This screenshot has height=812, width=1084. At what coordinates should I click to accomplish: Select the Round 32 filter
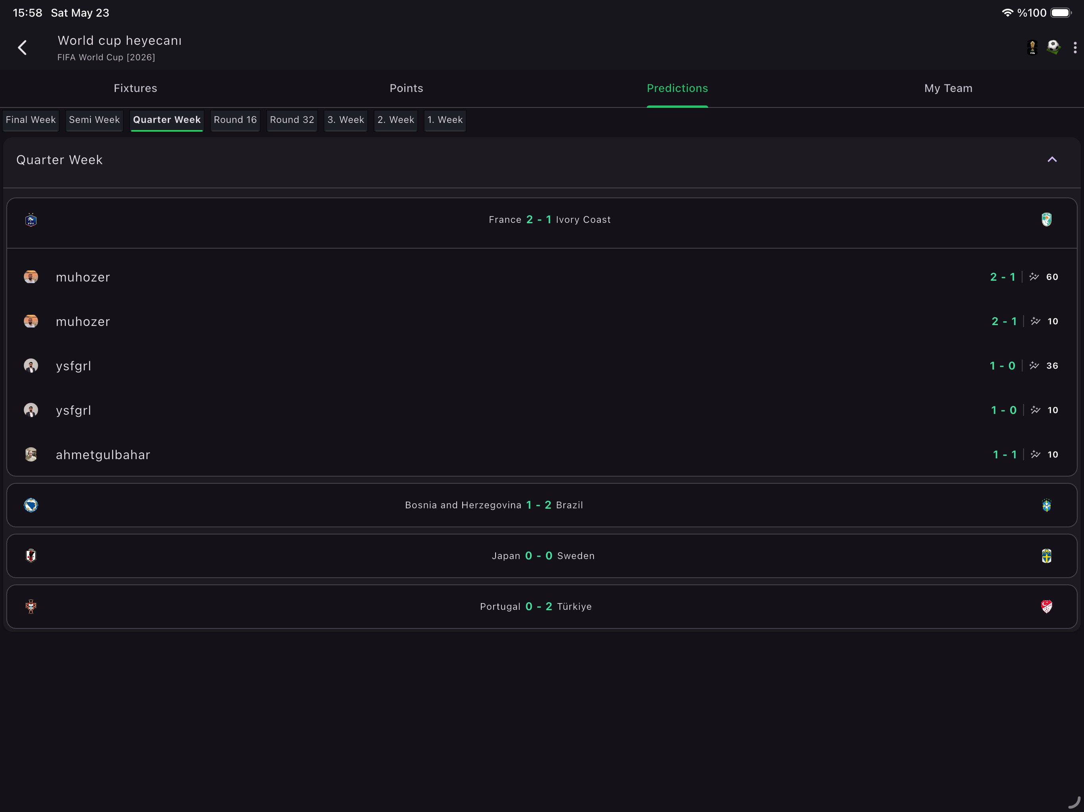click(x=292, y=120)
